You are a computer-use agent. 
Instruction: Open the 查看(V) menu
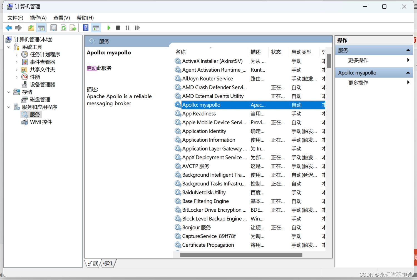[x=61, y=18]
